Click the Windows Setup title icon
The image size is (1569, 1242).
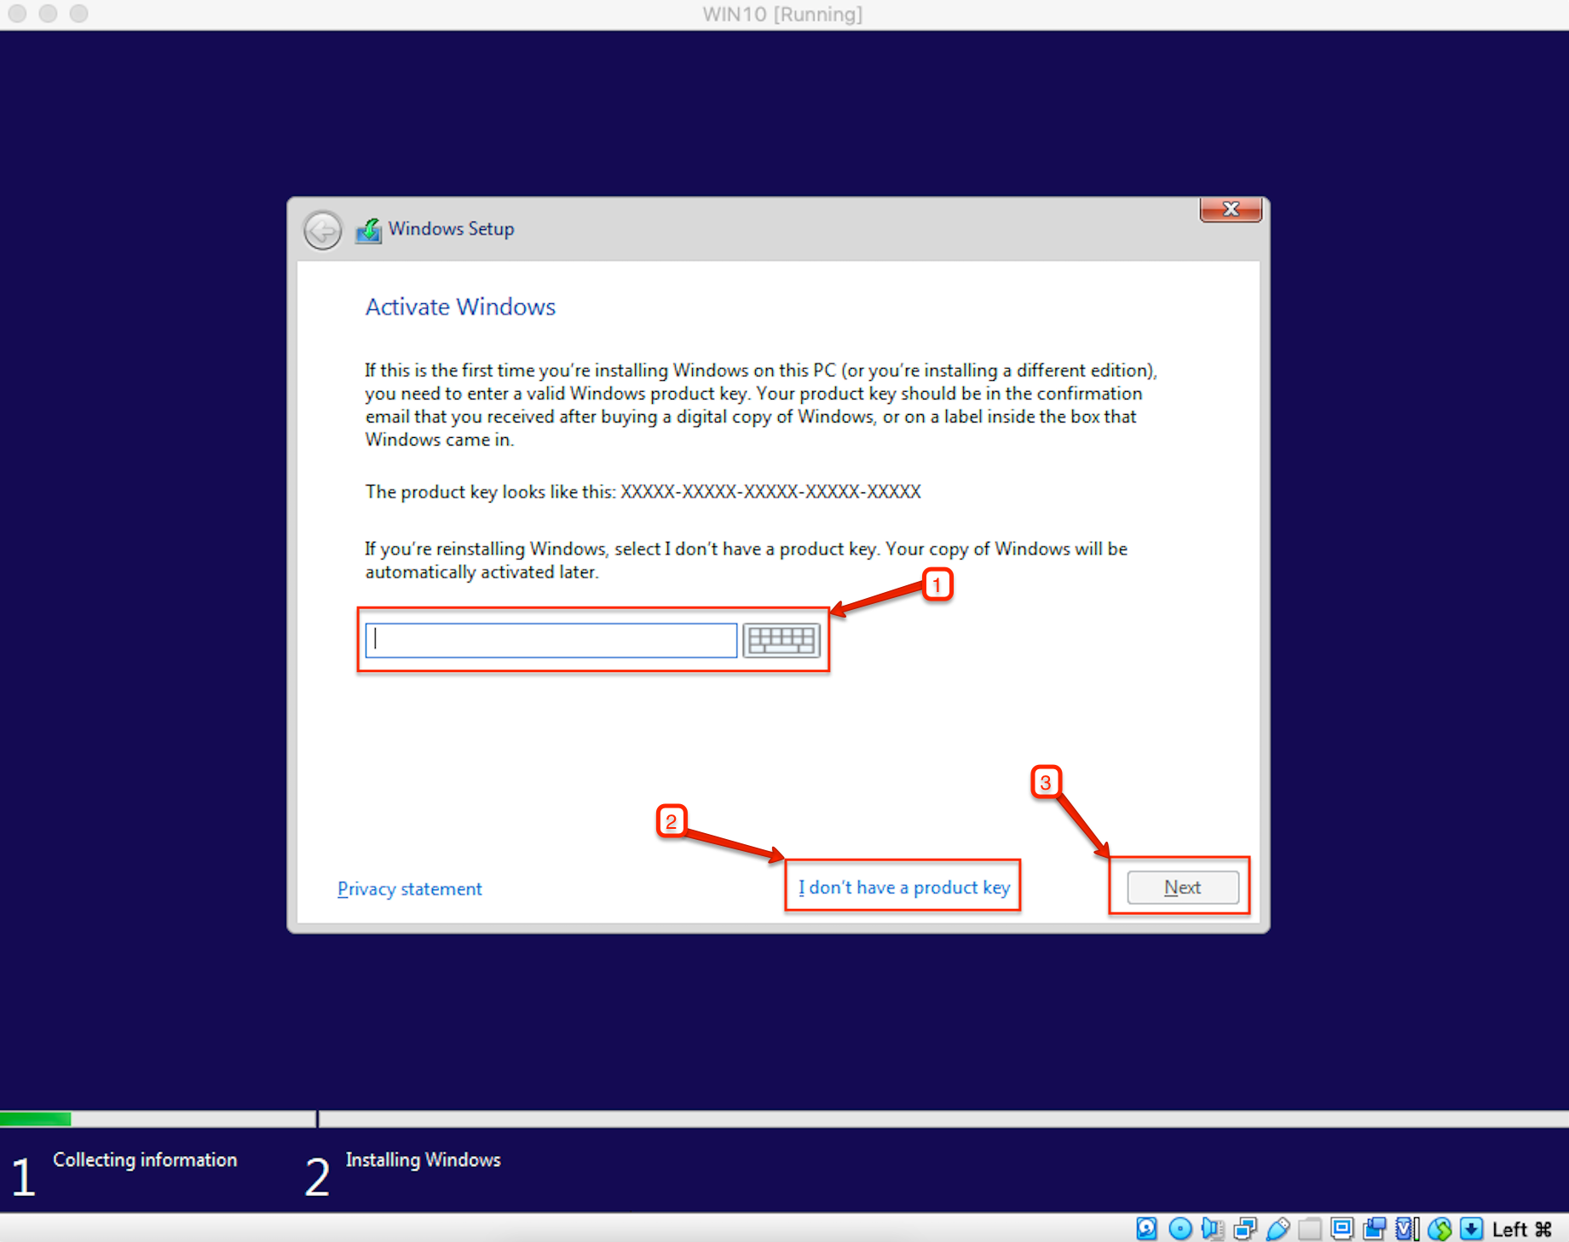[x=368, y=229]
